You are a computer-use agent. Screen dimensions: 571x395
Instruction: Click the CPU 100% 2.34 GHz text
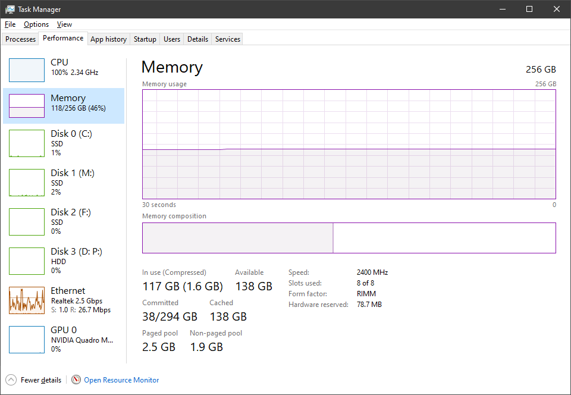click(75, 73)
